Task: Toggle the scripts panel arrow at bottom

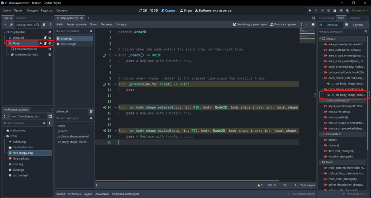Action: click(96, 185)
